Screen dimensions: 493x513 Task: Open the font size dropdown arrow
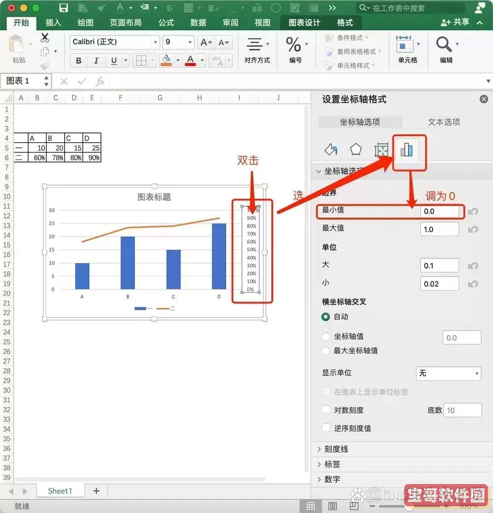click(190, 42)
